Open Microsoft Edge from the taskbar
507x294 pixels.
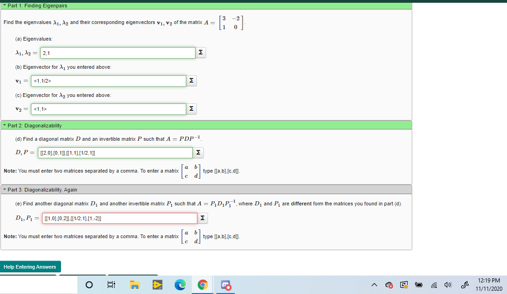pos(180,285)
